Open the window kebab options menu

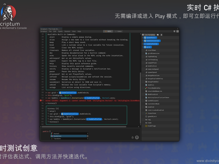click(x=177, y=29)
